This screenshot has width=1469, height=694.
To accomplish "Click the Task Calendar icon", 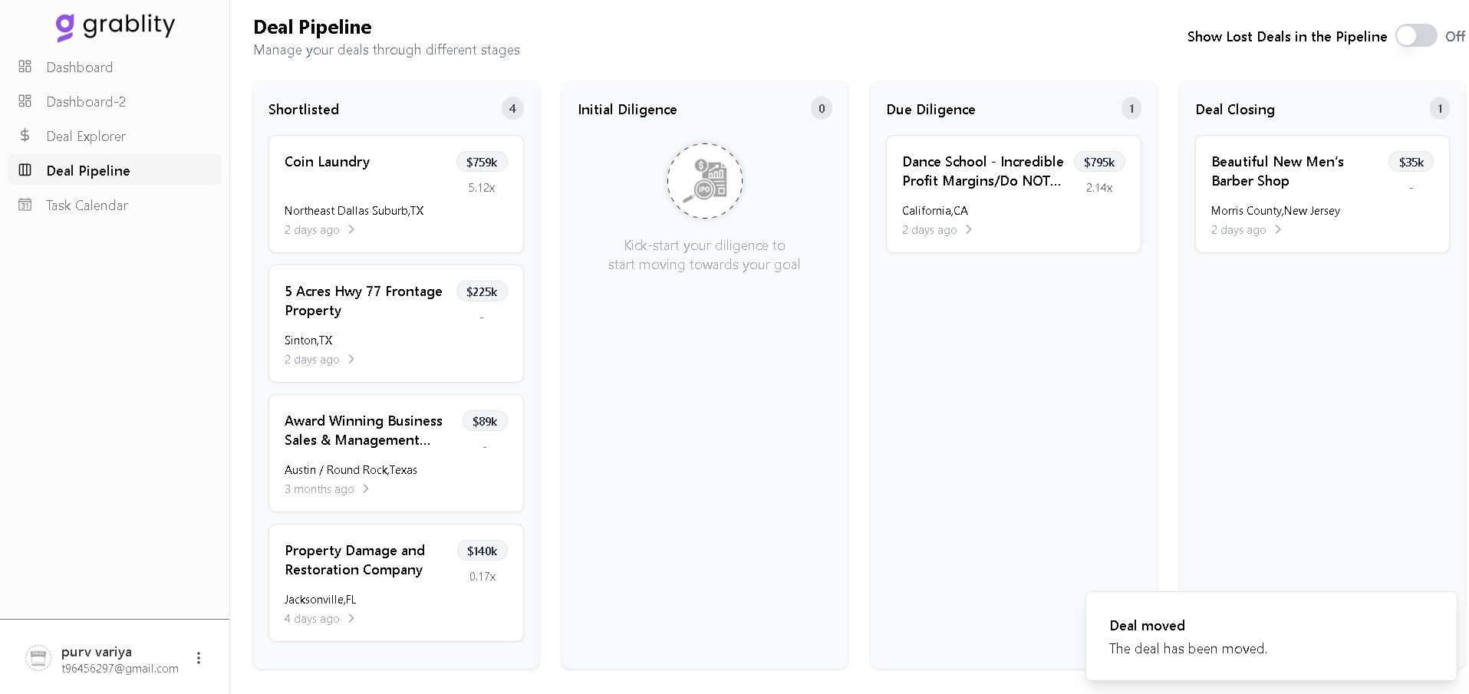I will click(x=25, y=205).
